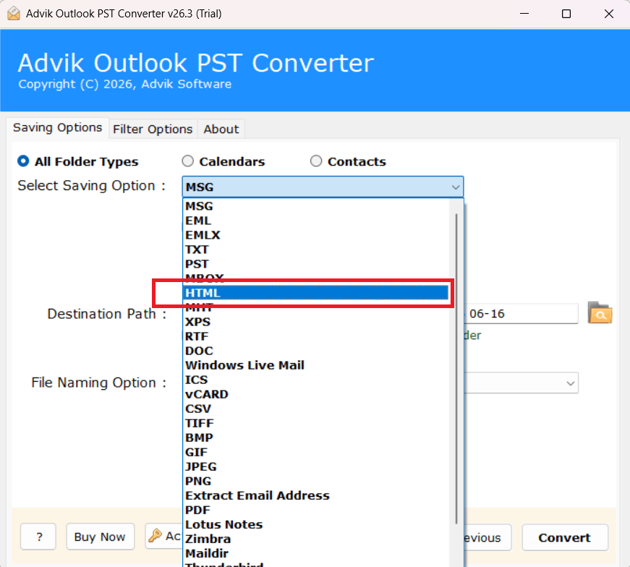
Task: Click the folder browse icon beside the destination path
Action: (600, 312)
